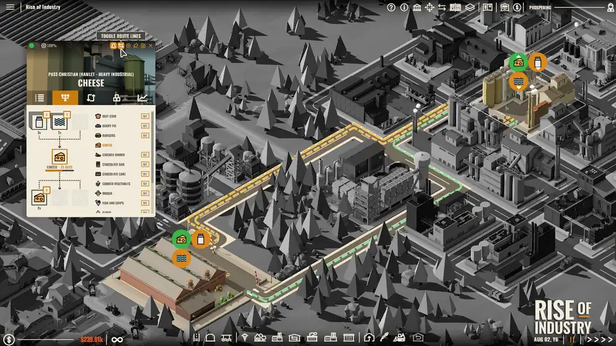Open the statistics graph tab

[142, 98]
